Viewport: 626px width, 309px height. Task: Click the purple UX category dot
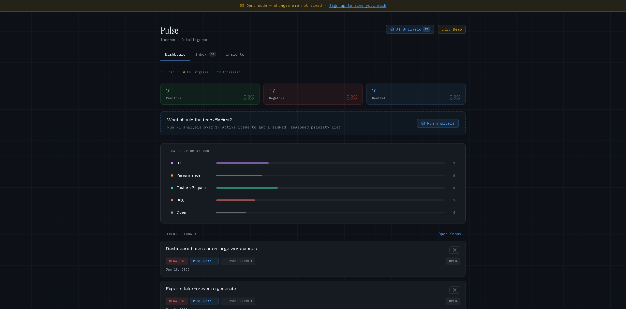[172, 163]
